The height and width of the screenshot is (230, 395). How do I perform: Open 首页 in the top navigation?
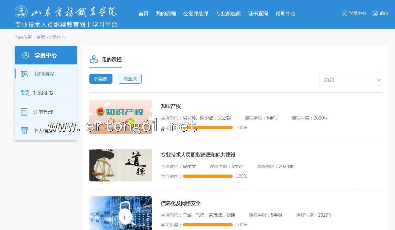tap(143, 13)
